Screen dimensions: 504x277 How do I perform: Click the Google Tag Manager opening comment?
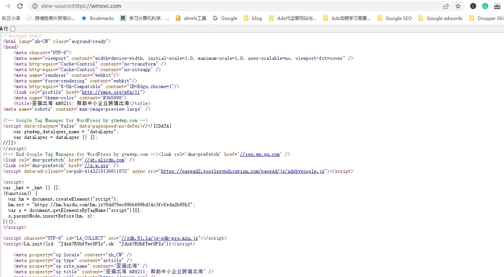[75, 120]
